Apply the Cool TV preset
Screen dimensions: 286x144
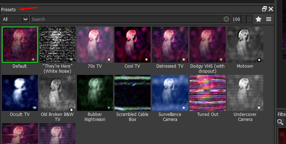[133, 45]
